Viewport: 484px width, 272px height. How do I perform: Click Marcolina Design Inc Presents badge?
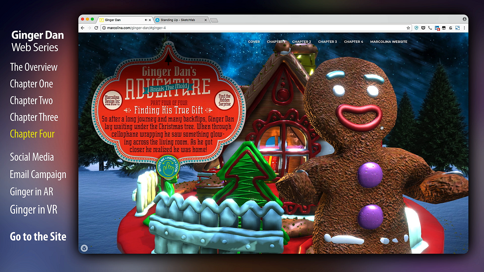112,100
